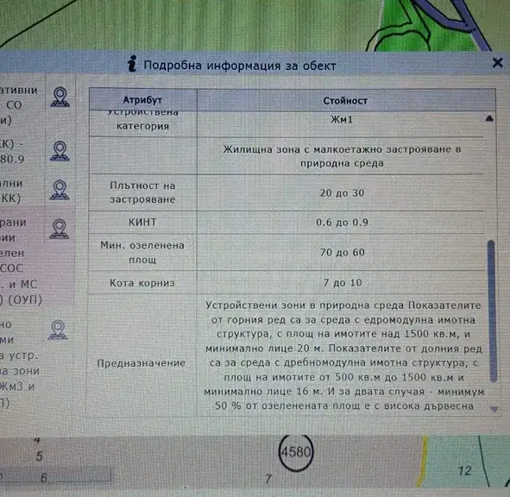Close the Подробна информация за обект dialog
The image size is (510, 497).
[498, 62]
